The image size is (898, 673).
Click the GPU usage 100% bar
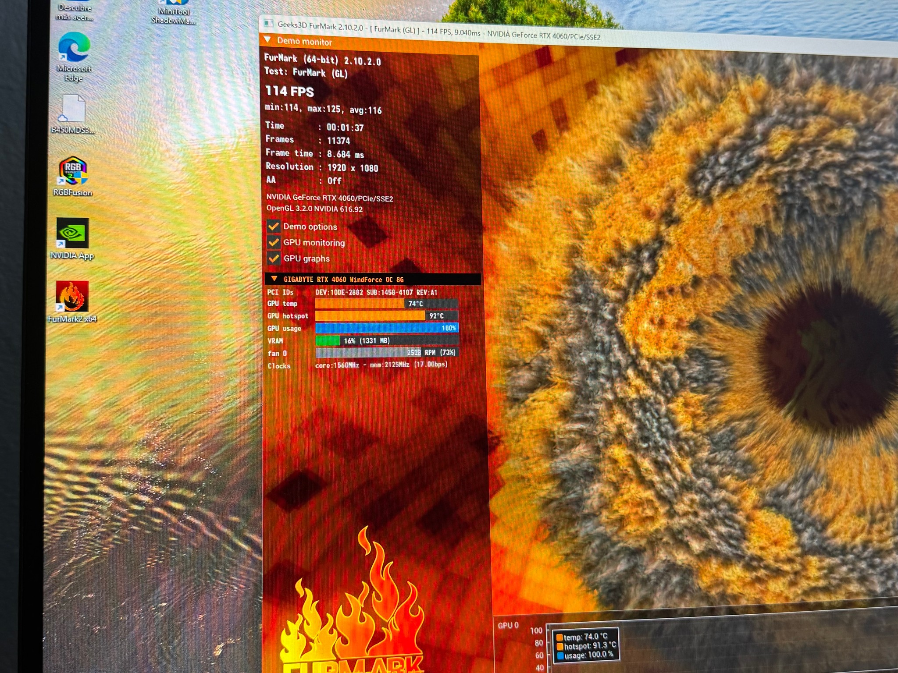pyautogui.click(x=387, y=328)
